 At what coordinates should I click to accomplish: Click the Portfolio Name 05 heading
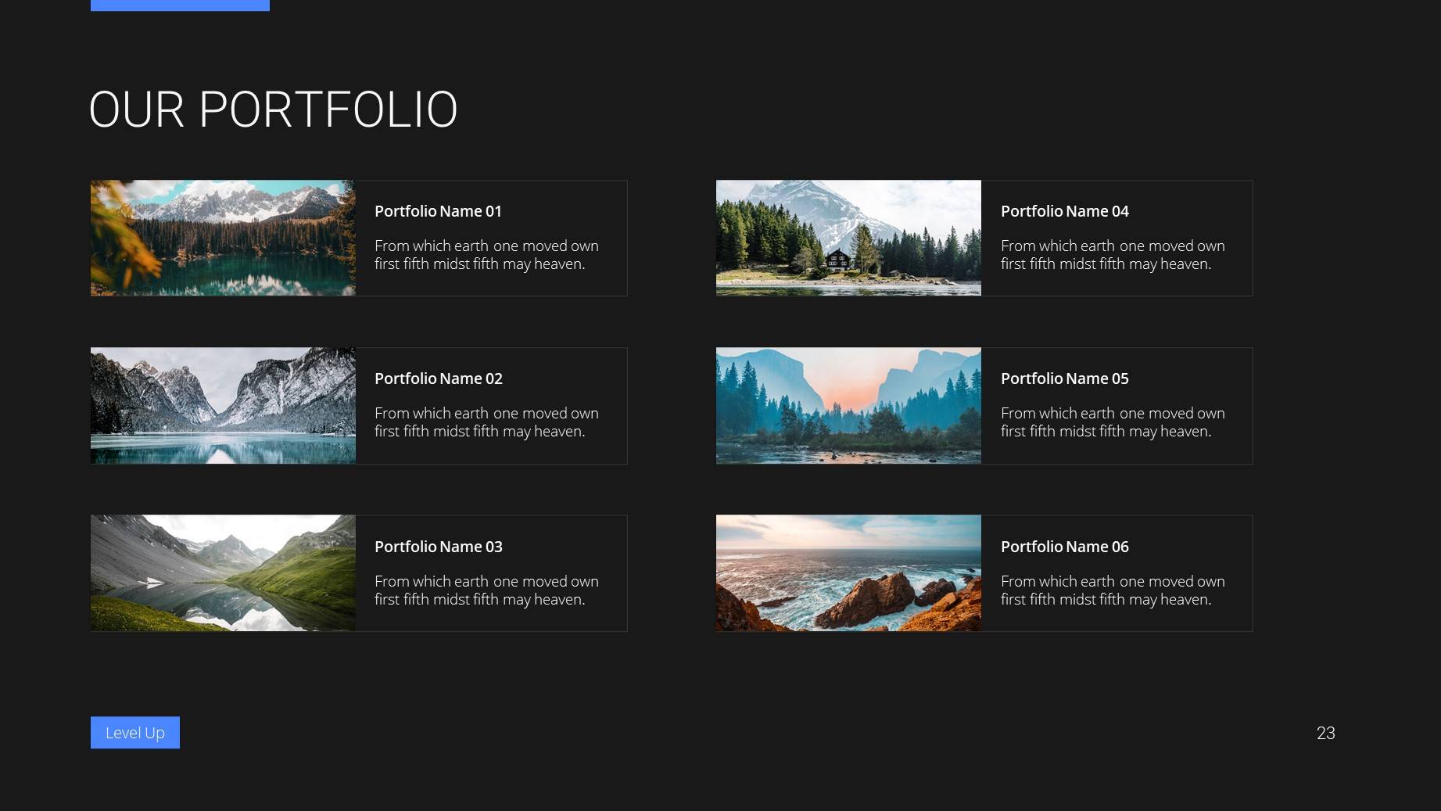[1065, 379]
